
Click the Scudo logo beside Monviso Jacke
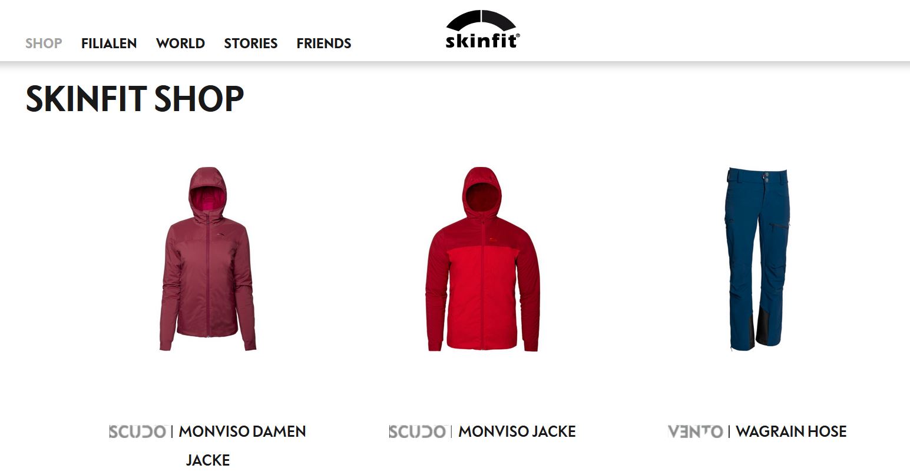click(x=418, y=431)
